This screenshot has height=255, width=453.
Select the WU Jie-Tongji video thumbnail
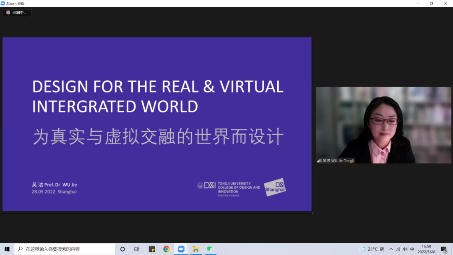[383, 125]
